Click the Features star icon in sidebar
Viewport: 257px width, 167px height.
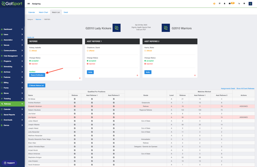tap(2, 77)
